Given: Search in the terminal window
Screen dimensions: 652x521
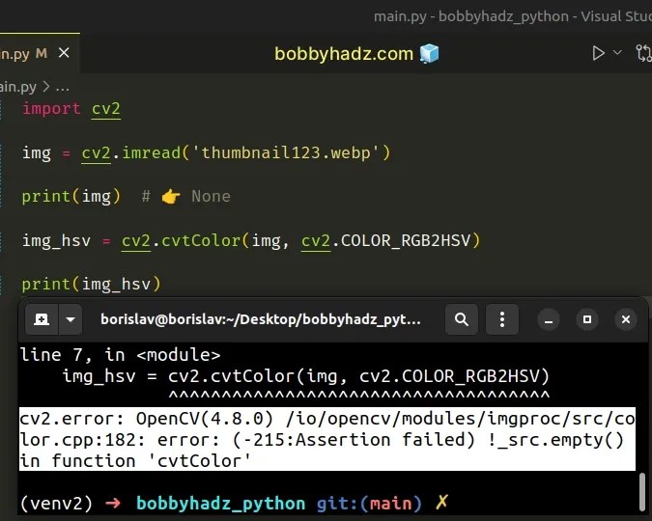Looking at the screenshot, I should pos(461,319).
